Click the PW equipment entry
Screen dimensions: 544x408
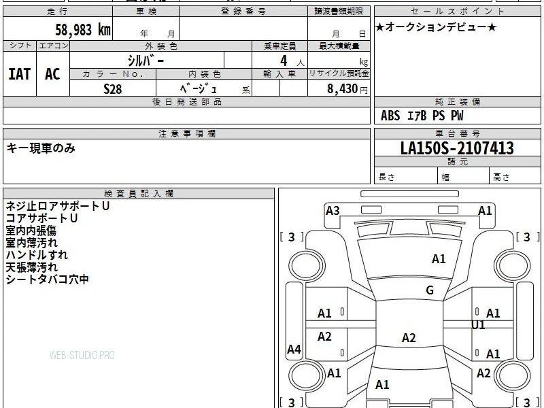(x=457, y=116)
